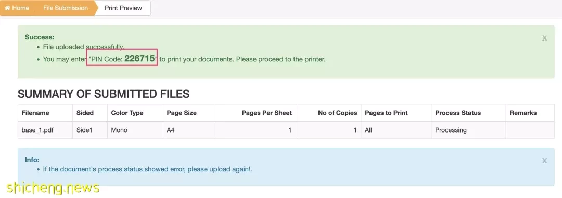Select the Print Preview breadcrumb tab

point(123,8)
